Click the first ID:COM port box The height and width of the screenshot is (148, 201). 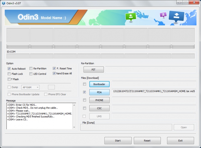(18, 56)
